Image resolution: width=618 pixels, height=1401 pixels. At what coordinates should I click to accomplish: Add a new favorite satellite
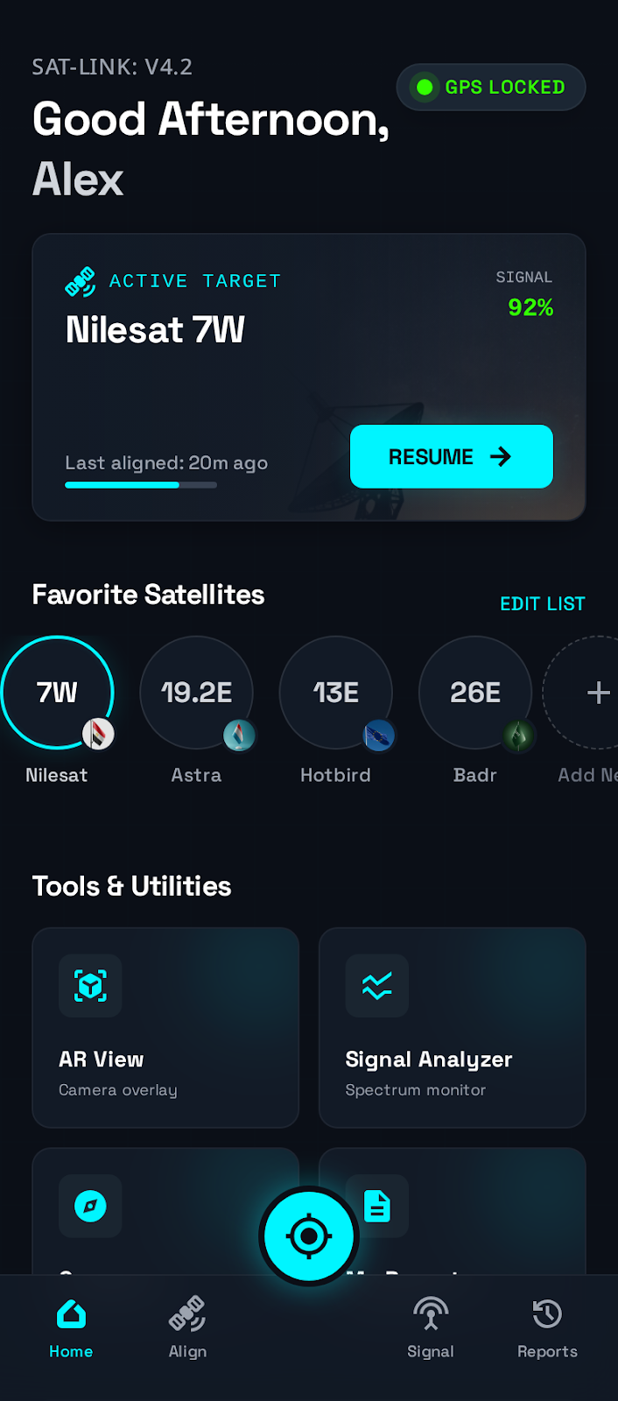[x=598, y=693]
